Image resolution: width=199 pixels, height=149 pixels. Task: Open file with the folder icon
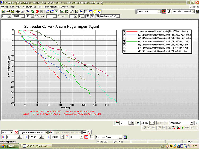click(8, 11)
